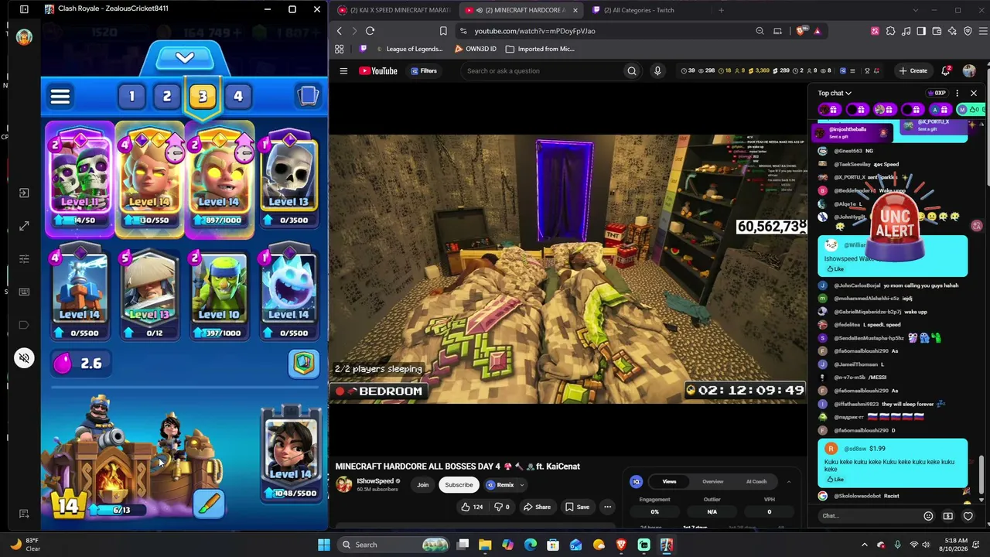Click the profile avatar in game sidebar
This screenshot has width=990, height=557.
pyautogui.click(x=24, y=37)
